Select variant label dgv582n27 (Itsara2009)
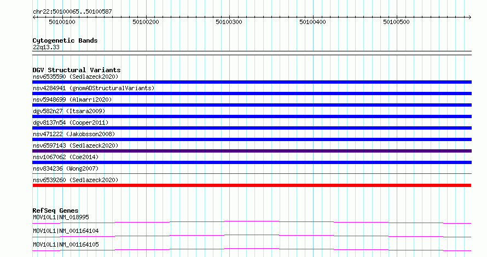This screenshot has width=487, height=257. (69, 111)
